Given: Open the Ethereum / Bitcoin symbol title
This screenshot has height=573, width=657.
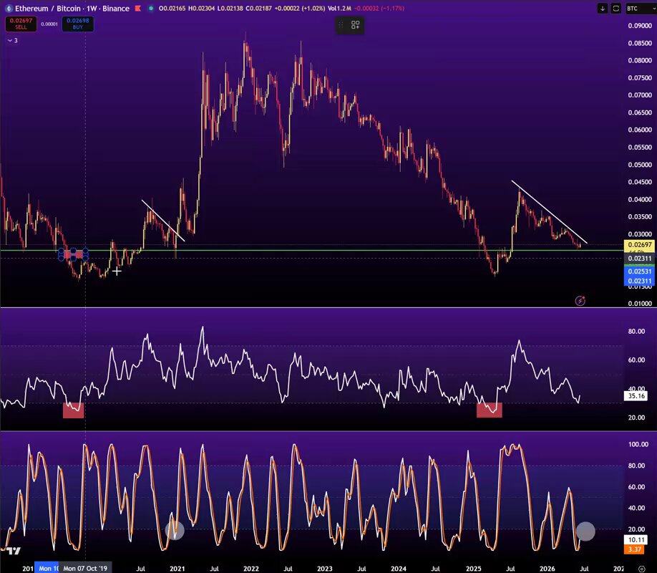Looking at the screenshot, I should [x=72, y=9].
